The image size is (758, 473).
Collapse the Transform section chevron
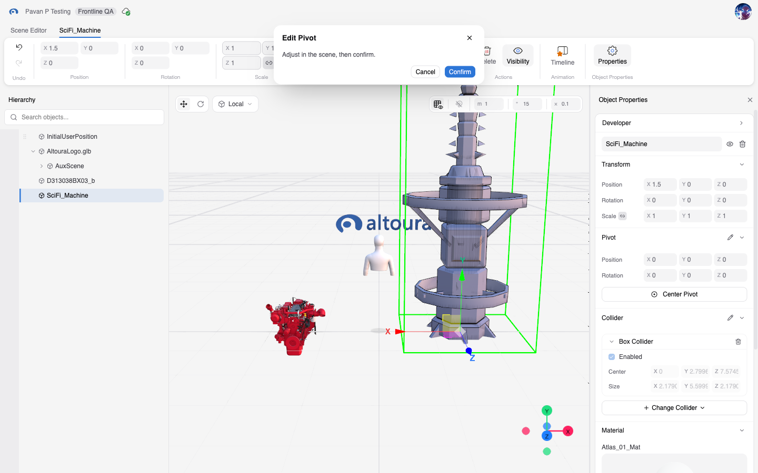click(742, 164)
